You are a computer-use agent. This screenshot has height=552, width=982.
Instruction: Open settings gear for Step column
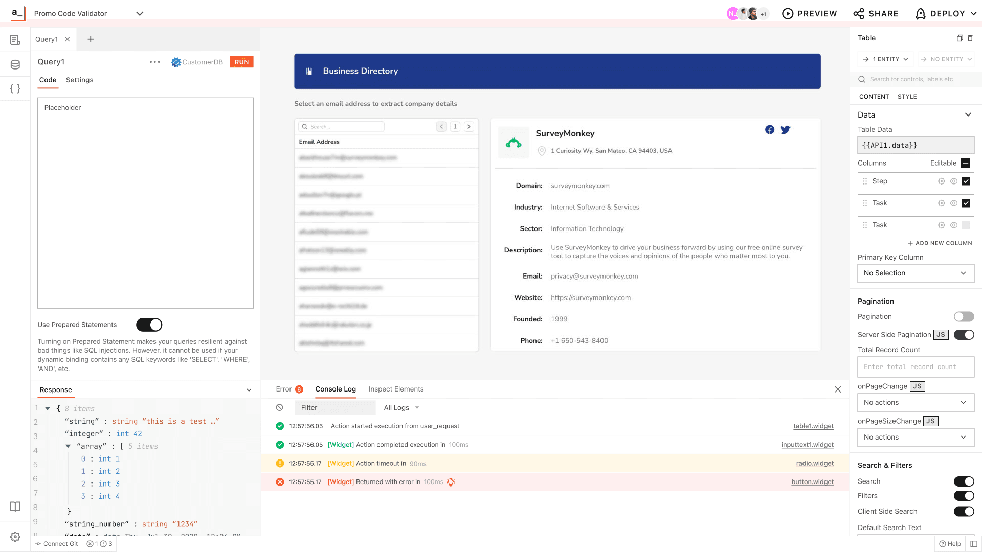click(x=941, y=181)
